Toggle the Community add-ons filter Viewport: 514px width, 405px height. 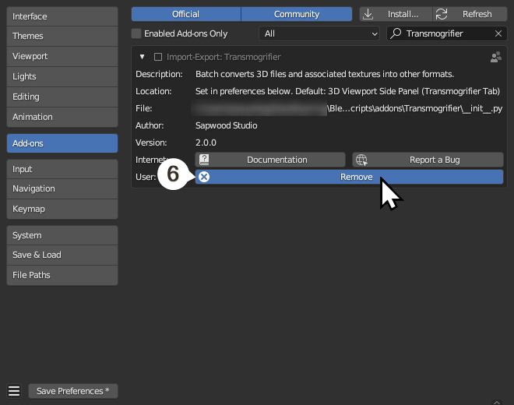[x=297, y=14]
